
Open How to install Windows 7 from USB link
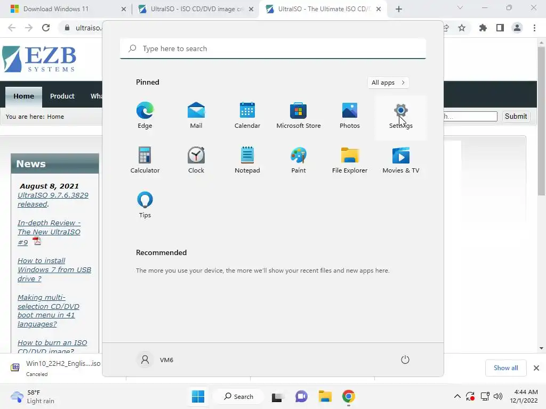pyautogui.click(x=54, y=269)
